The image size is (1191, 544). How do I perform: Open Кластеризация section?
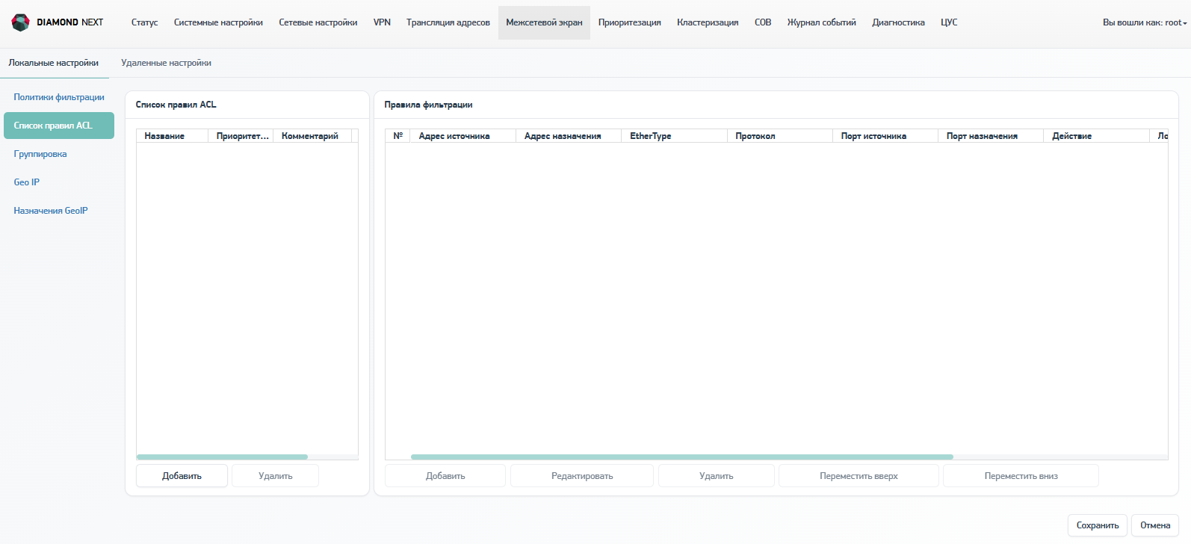(708, 22)
